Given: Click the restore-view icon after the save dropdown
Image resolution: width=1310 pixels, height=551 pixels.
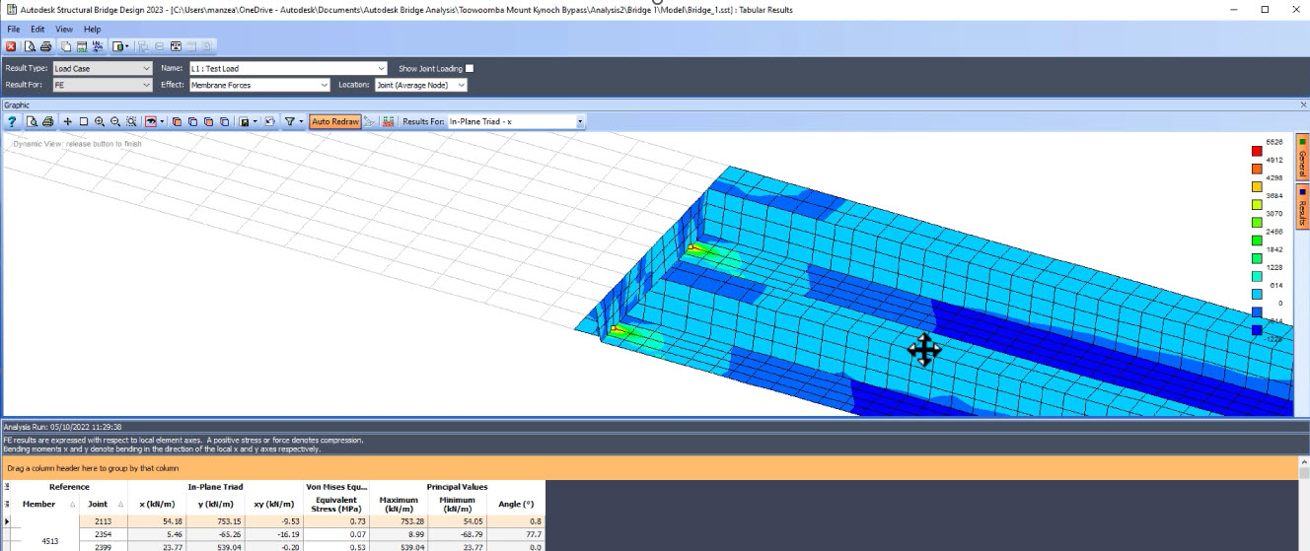Looking at the screenshot, I should click(x=268, y=121).
